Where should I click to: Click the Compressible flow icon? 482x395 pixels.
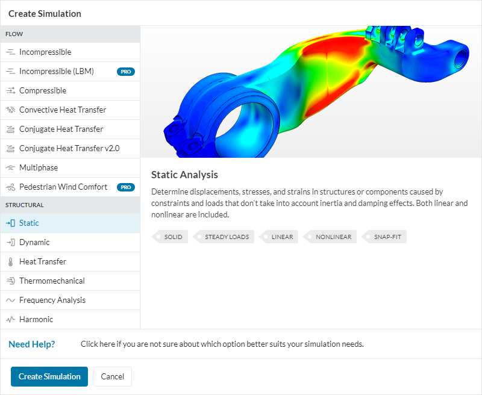pos(10,91)
